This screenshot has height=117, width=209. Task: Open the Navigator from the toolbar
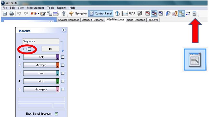[78, 13]
